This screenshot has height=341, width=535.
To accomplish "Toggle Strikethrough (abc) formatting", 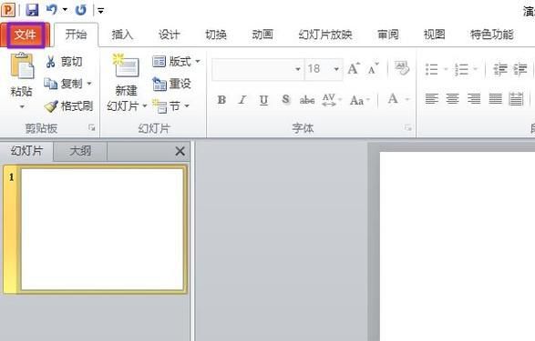I will tap(307, 100).
